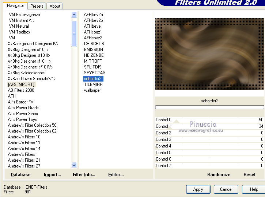Open the About tab
265x197 pixels.
pyautogui.click(x=55, y=6)
